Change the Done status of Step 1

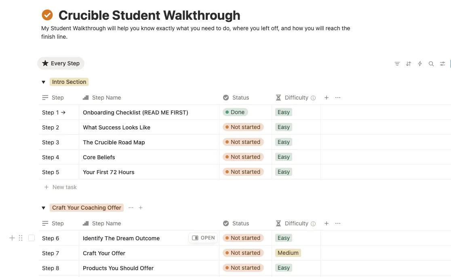(235, 112)
